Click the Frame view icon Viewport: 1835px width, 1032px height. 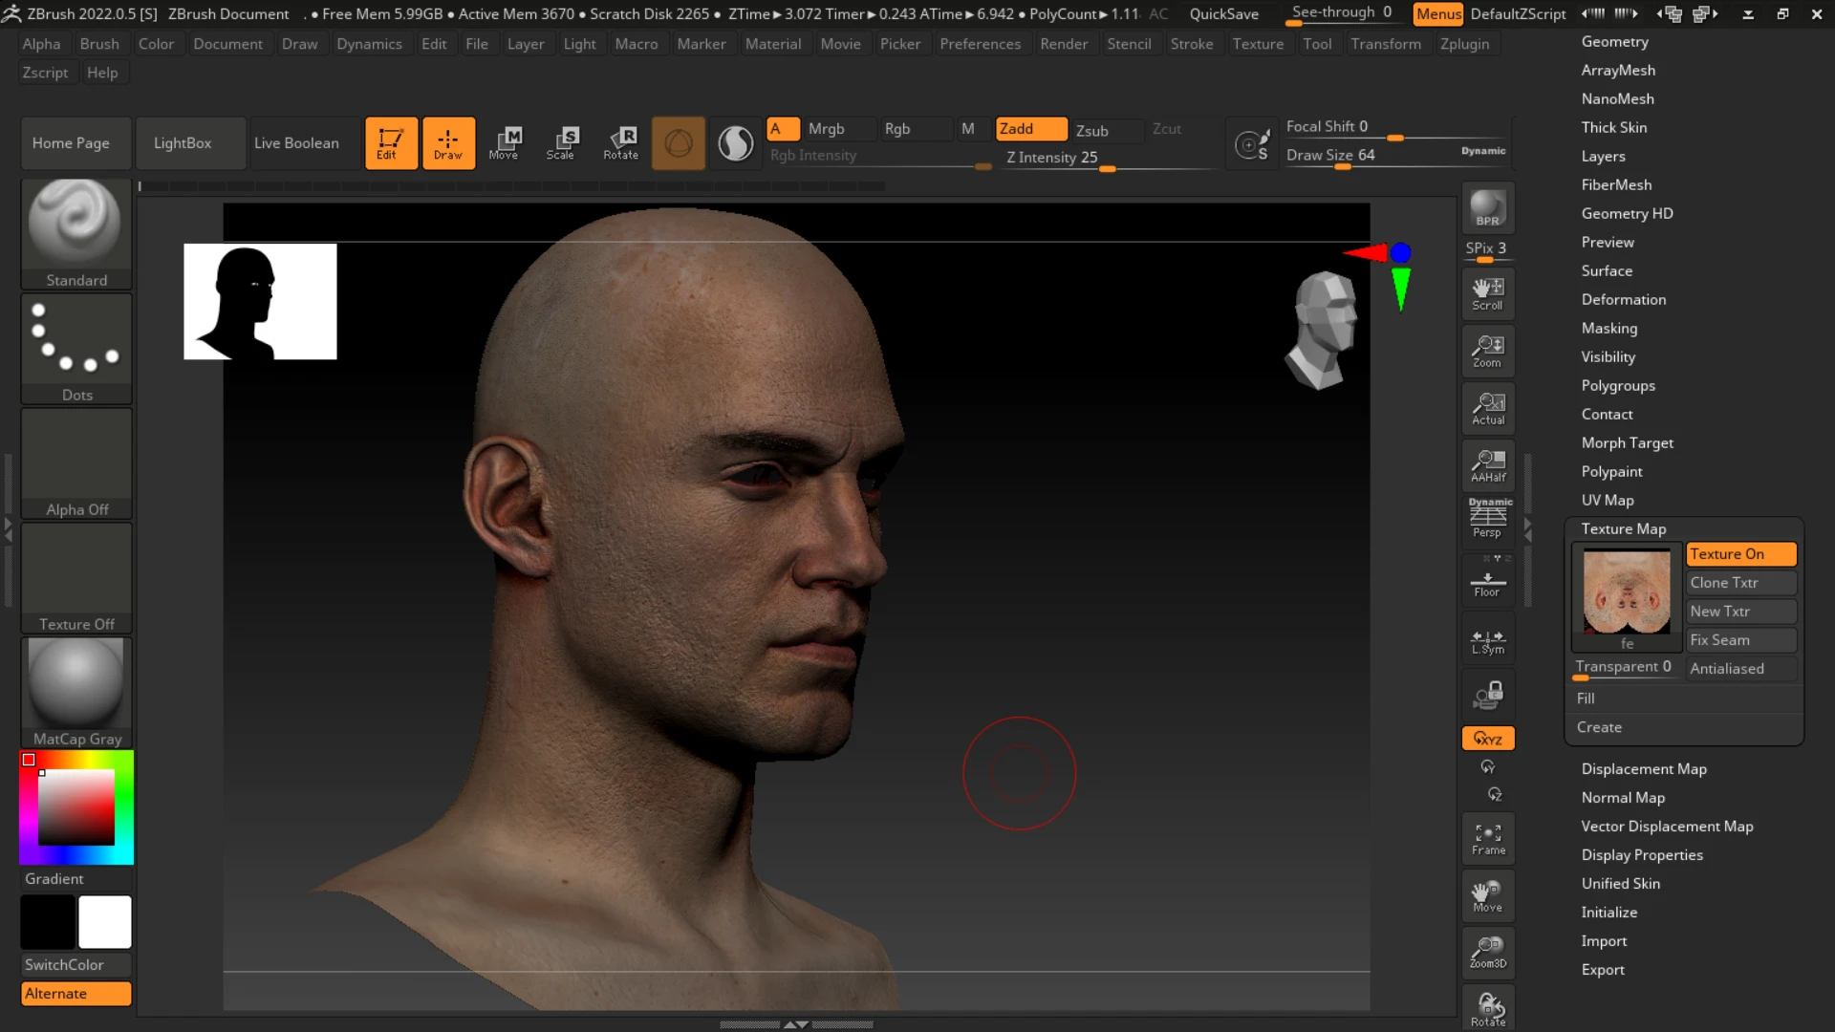[1488, 838]
